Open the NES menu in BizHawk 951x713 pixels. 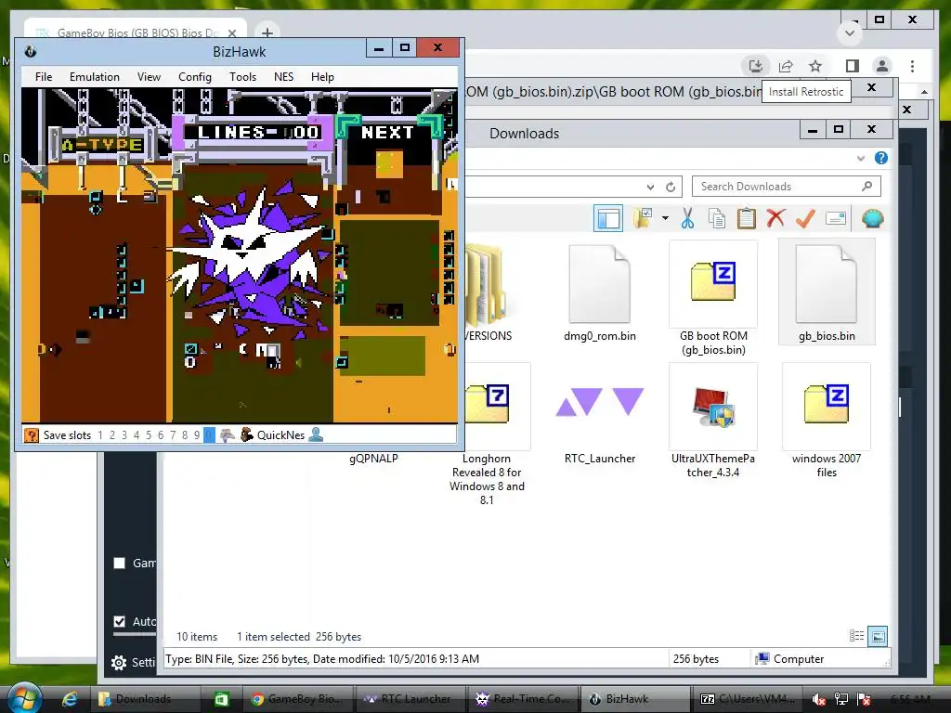point(283,77)
